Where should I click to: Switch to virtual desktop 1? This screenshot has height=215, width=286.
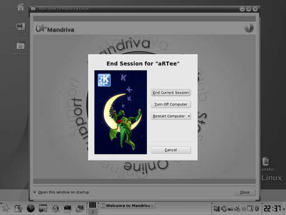click(93, 205)
